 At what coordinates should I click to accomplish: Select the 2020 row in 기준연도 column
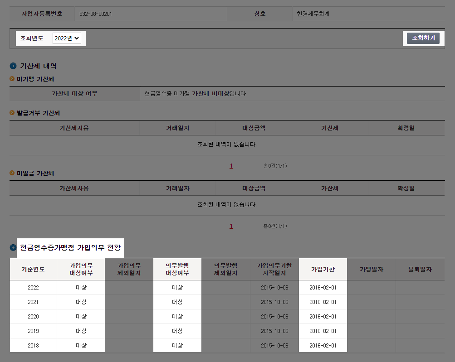33,317
